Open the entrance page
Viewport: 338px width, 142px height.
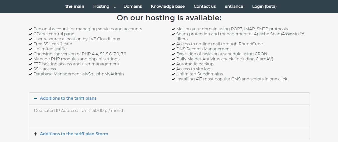click(x=234, y=7)
